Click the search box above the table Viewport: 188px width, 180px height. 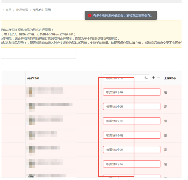[38, 55]
